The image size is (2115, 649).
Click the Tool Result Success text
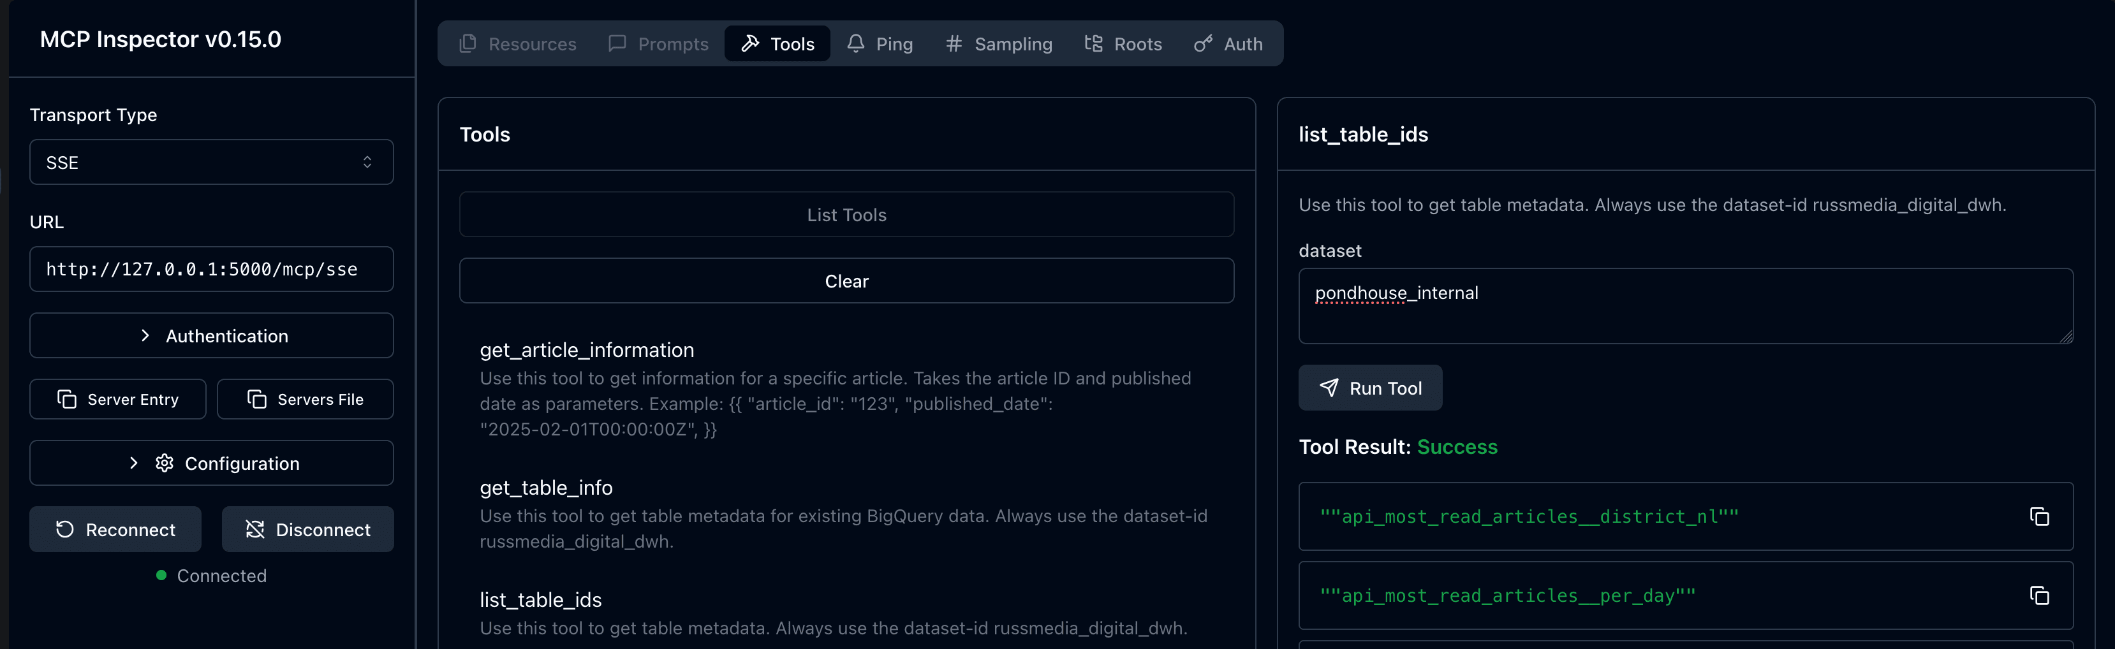(1457, 446)
